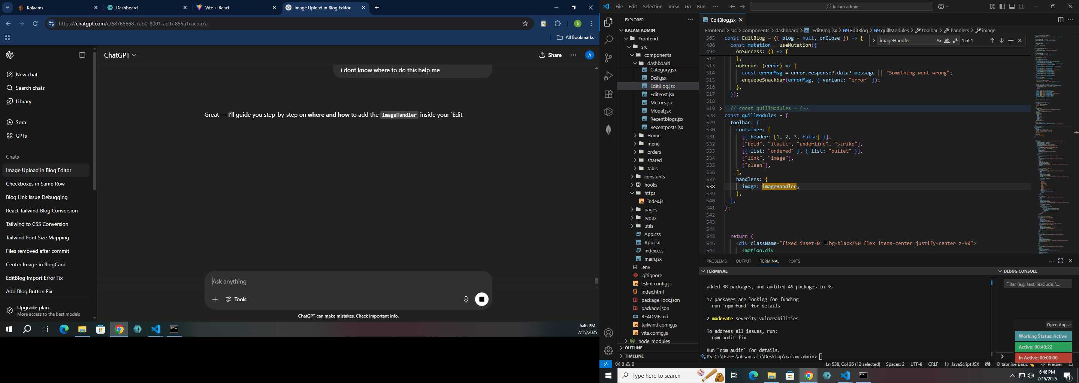The height and width of the screenshot is (383, 1079).
Task: Click the Share button in ChatGPT
Action: point(550,55)
